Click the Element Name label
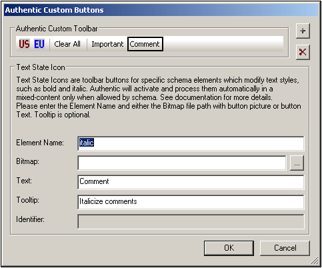The width and height of the screenshot is (322, 268). pyautogui.click(x=40, y=143)
